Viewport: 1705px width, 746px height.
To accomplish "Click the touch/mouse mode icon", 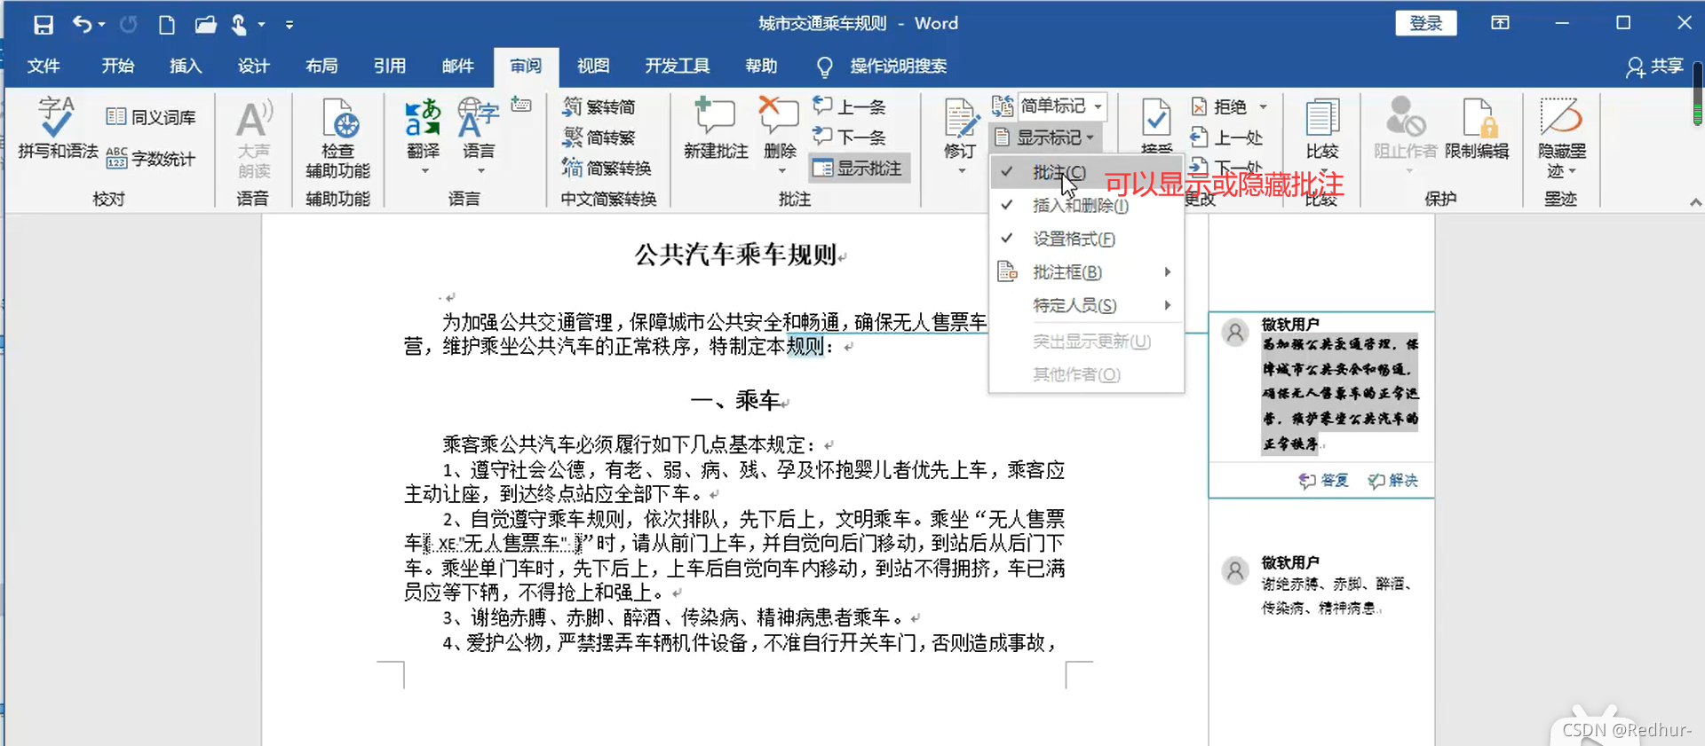I will [239, 24].
